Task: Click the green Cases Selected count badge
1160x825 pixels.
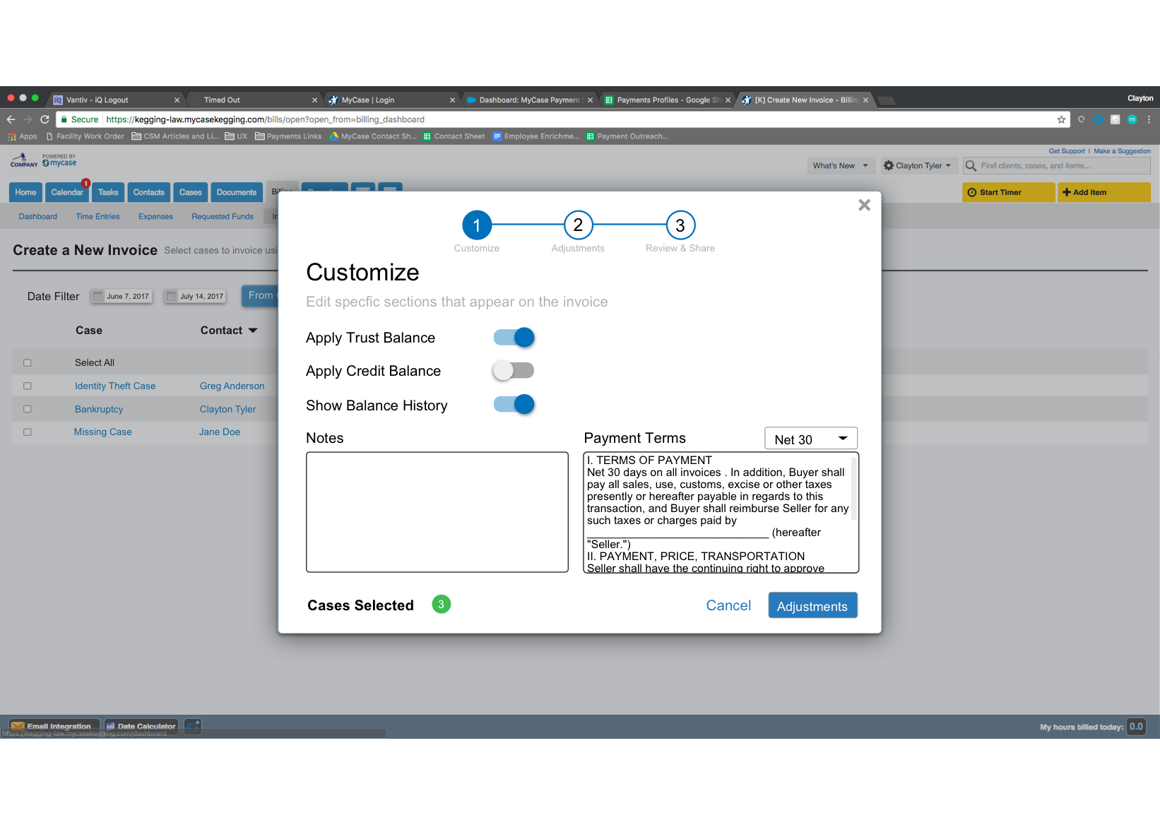Action: coord(442,605)
